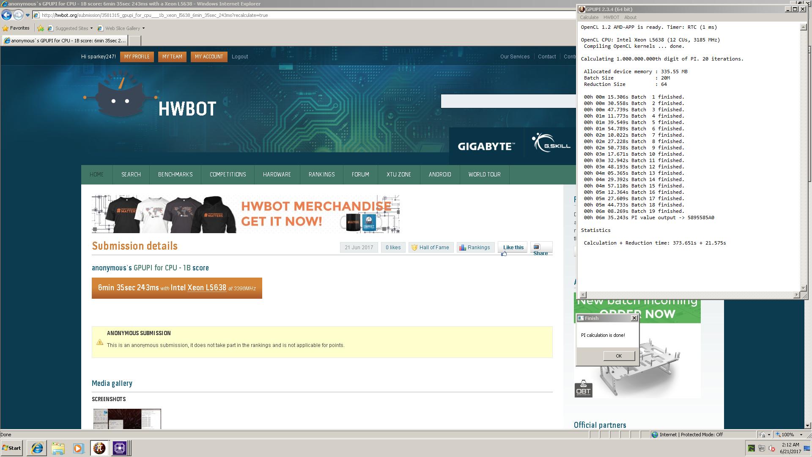Click the Logout link

point(240,57)
